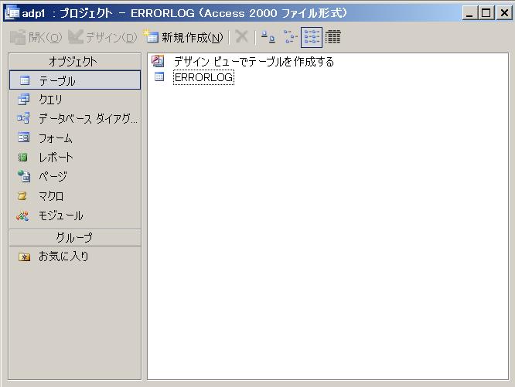
Task: Click the large icons view button
Action: click(267, 37)
